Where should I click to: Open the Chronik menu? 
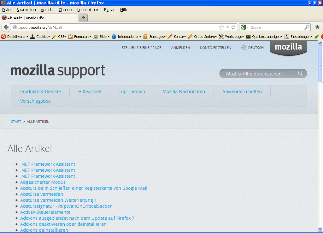66,10
